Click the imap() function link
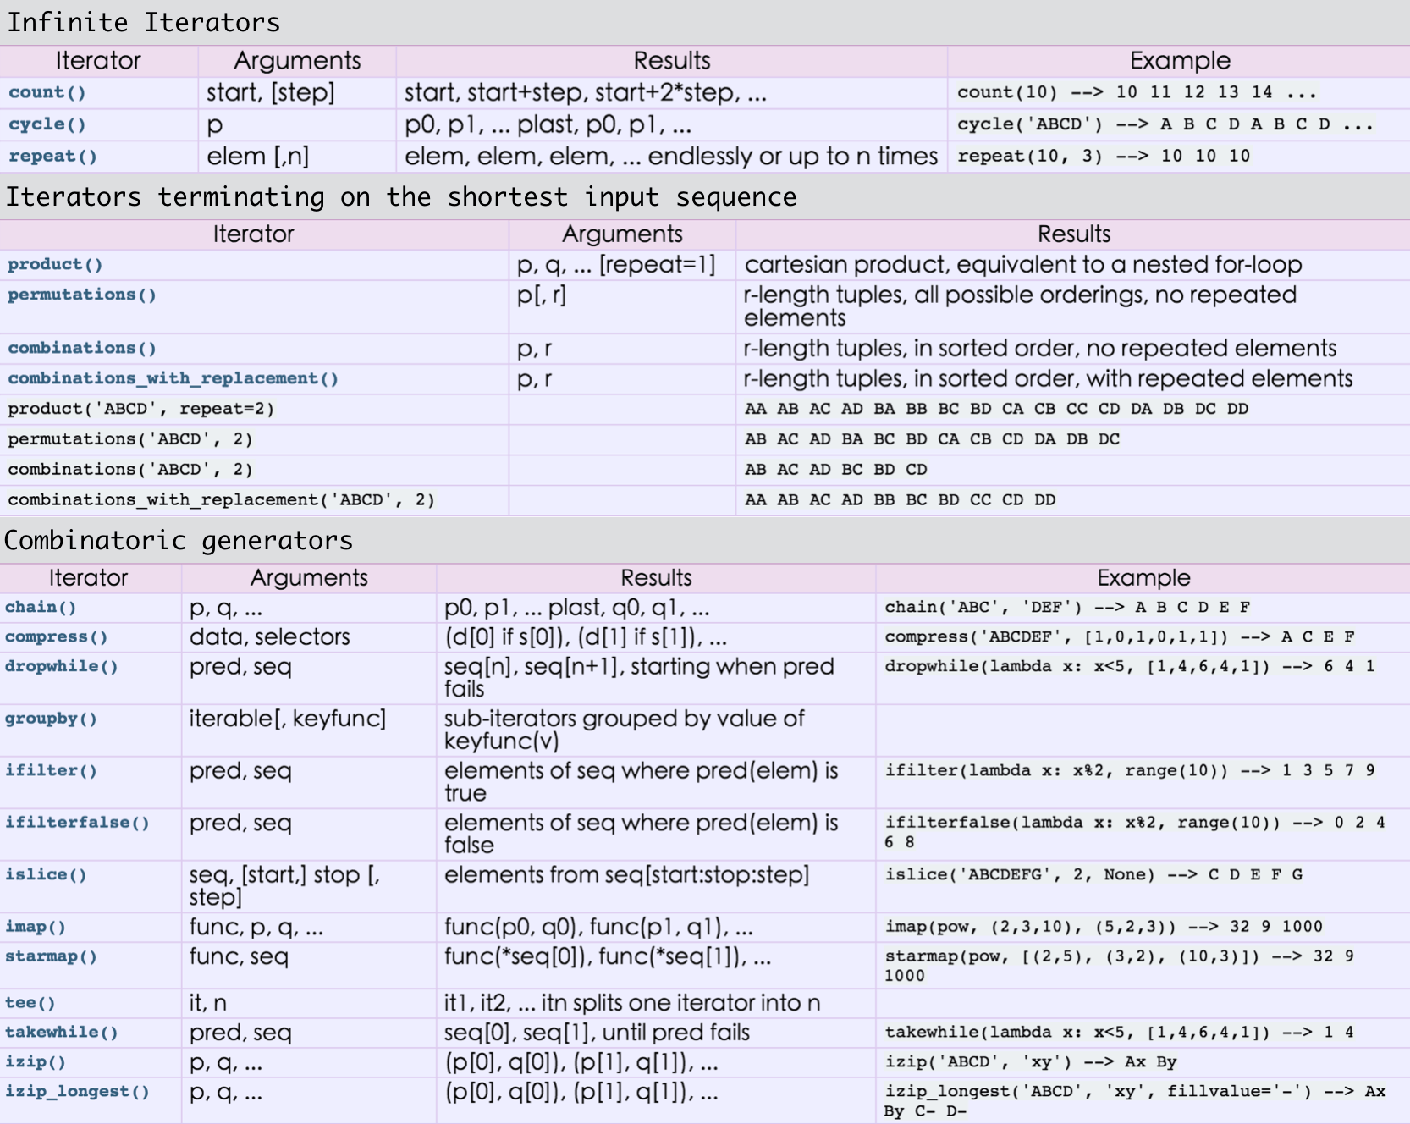Screen dimensions: 1410x1124 pos(36,927)
